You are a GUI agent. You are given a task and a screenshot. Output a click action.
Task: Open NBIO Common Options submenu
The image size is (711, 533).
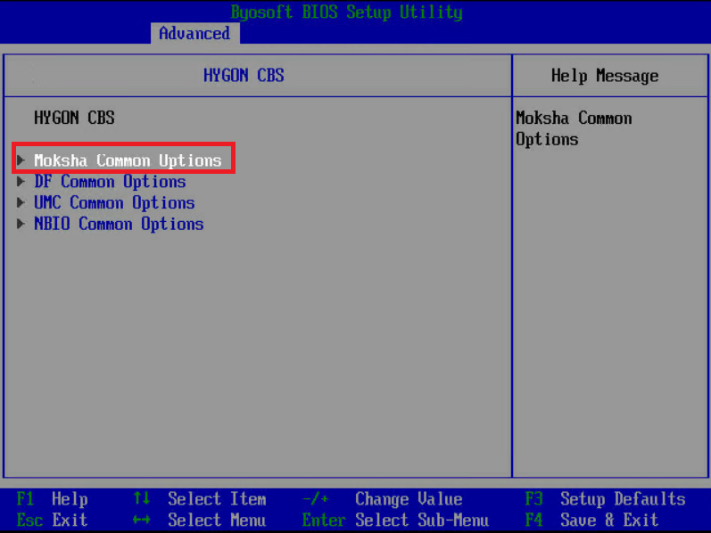click(119, 224)
